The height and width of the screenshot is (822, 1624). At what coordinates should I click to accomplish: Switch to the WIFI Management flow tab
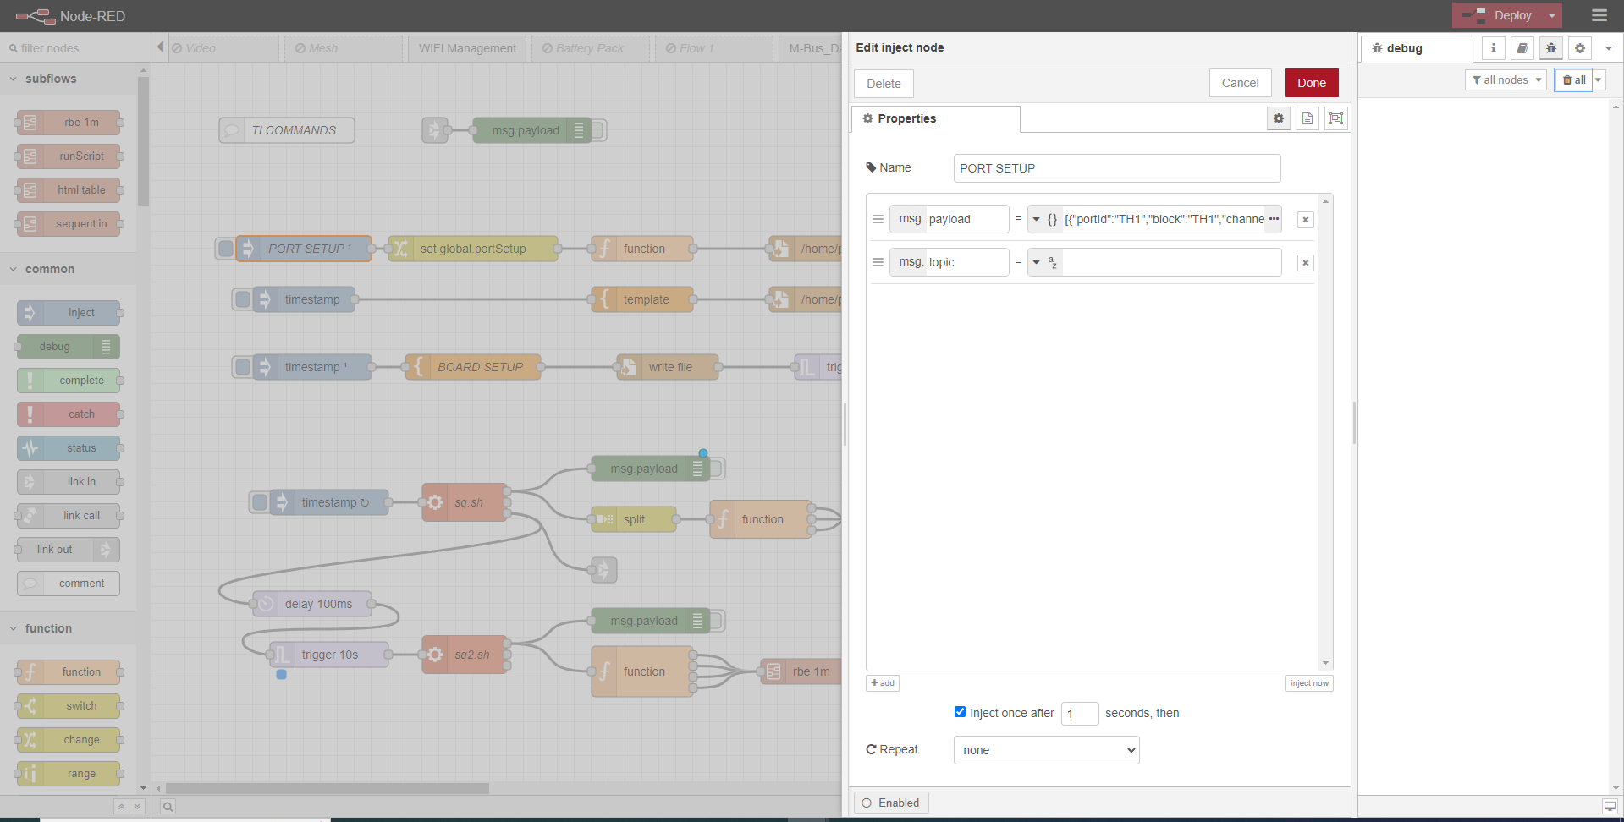coord(467,48)
